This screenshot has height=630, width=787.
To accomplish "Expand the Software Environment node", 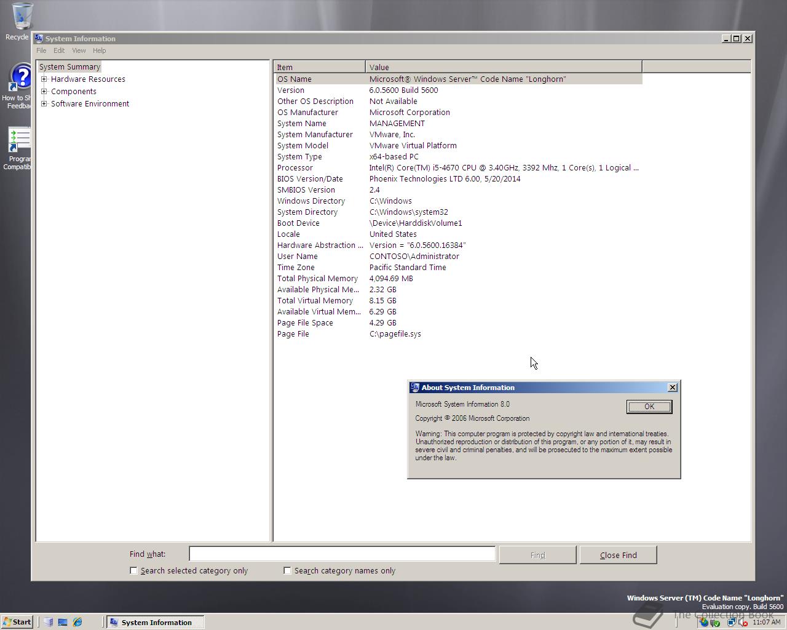I will 44,103.
